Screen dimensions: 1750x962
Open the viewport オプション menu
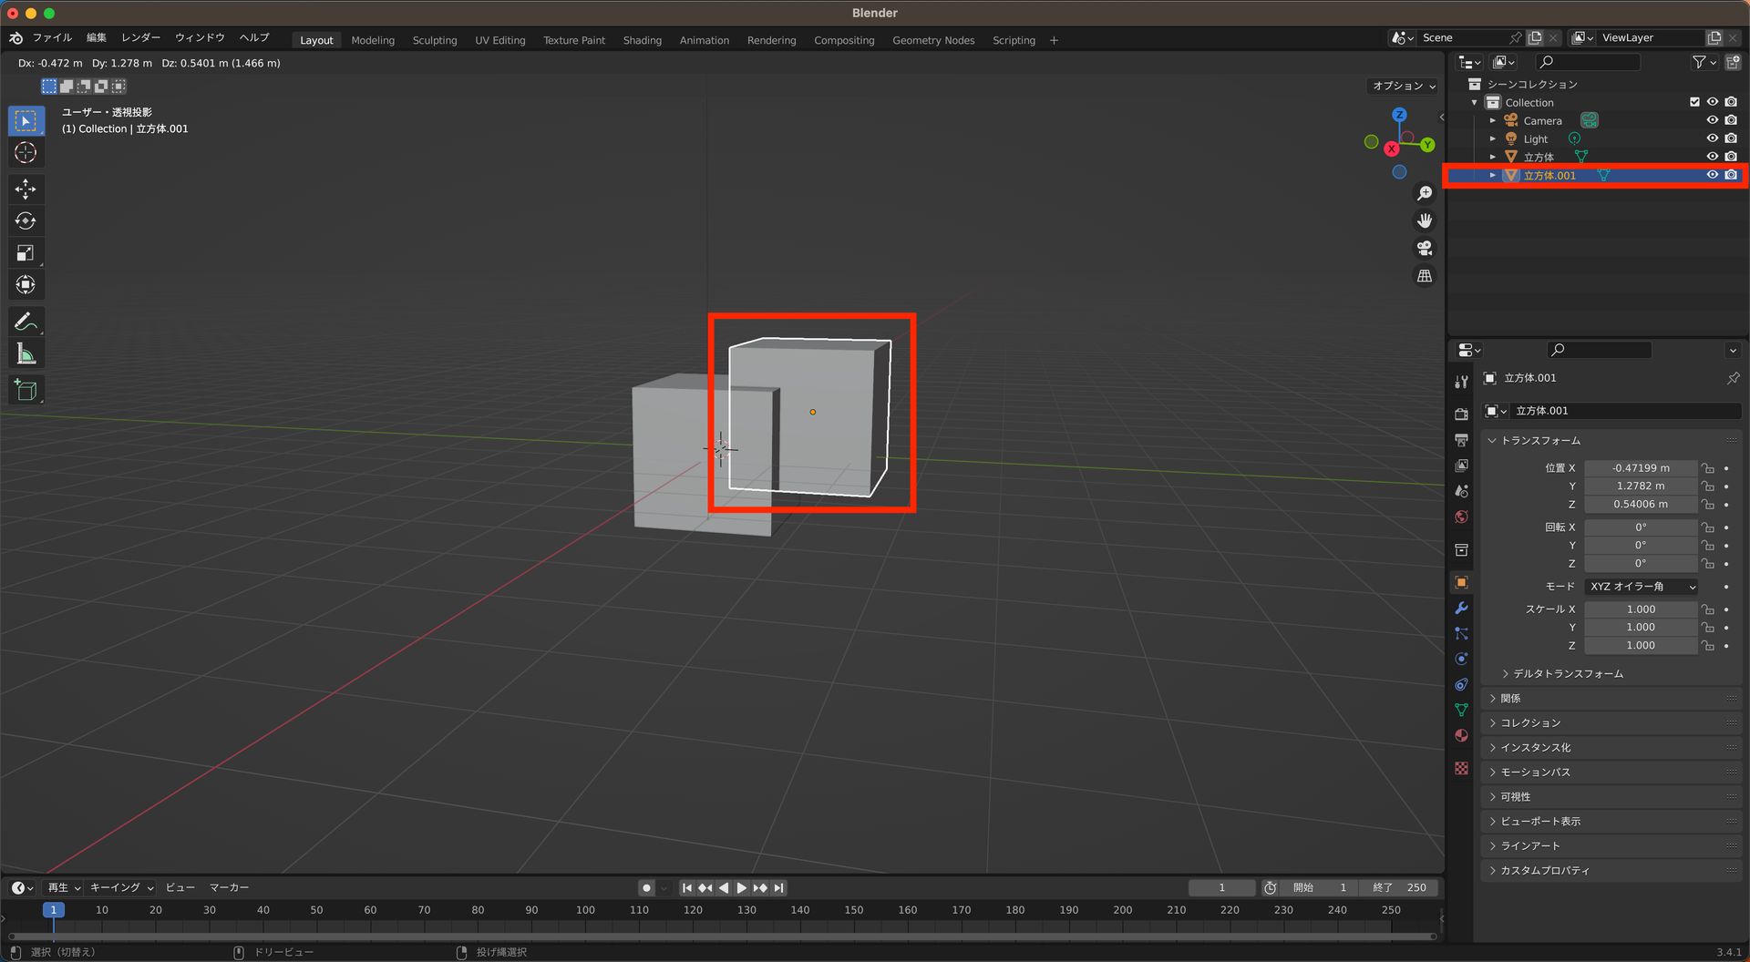[x=1400, y=86]
